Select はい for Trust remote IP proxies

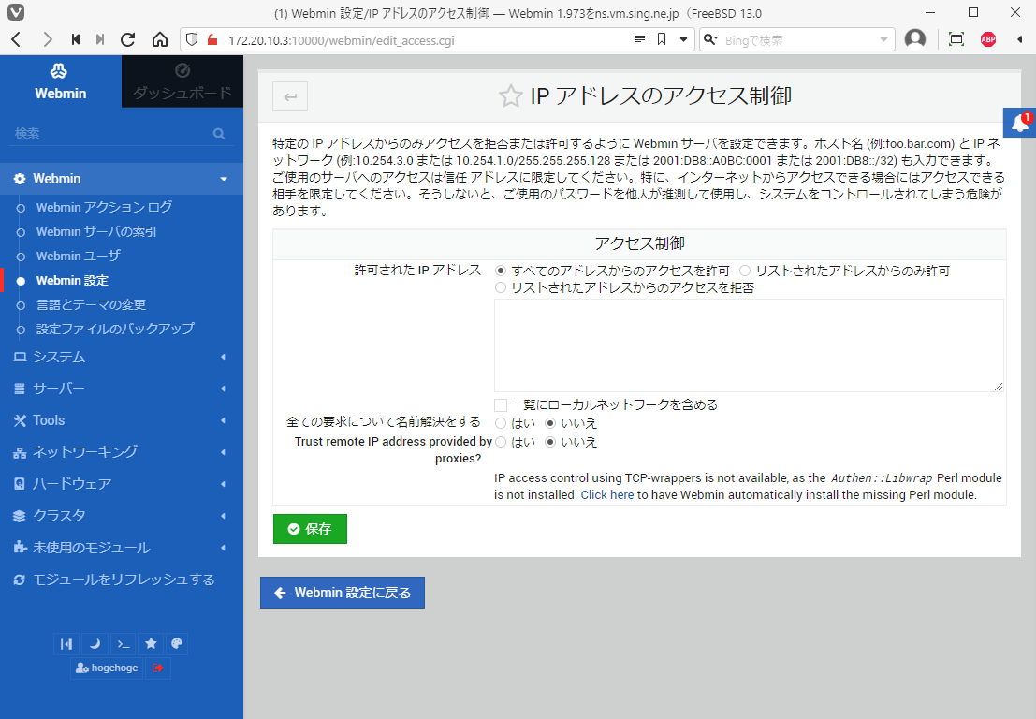pyautogui.click(x=501, y=442)
